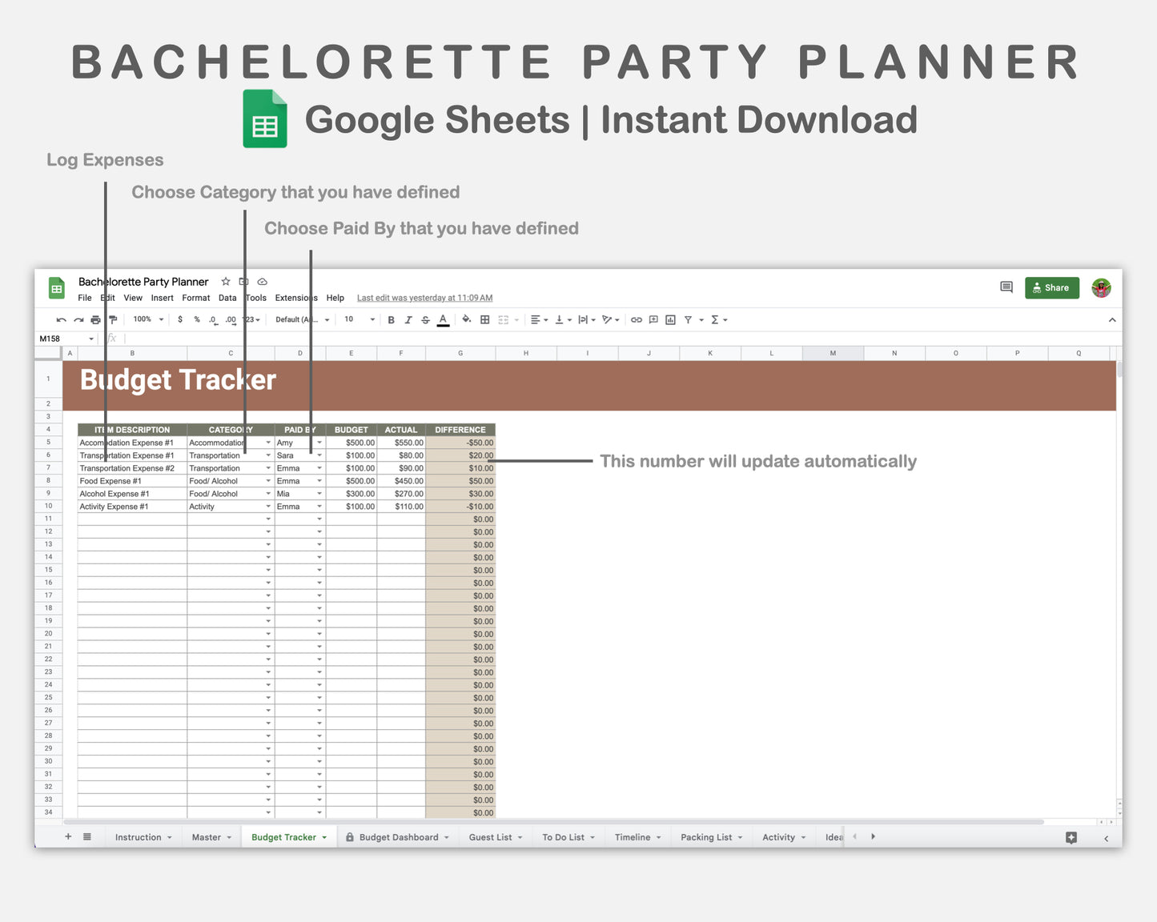Viewport: 1157px width, 922px height.
Task: Click the Share button
Action: pos(1051,287)
